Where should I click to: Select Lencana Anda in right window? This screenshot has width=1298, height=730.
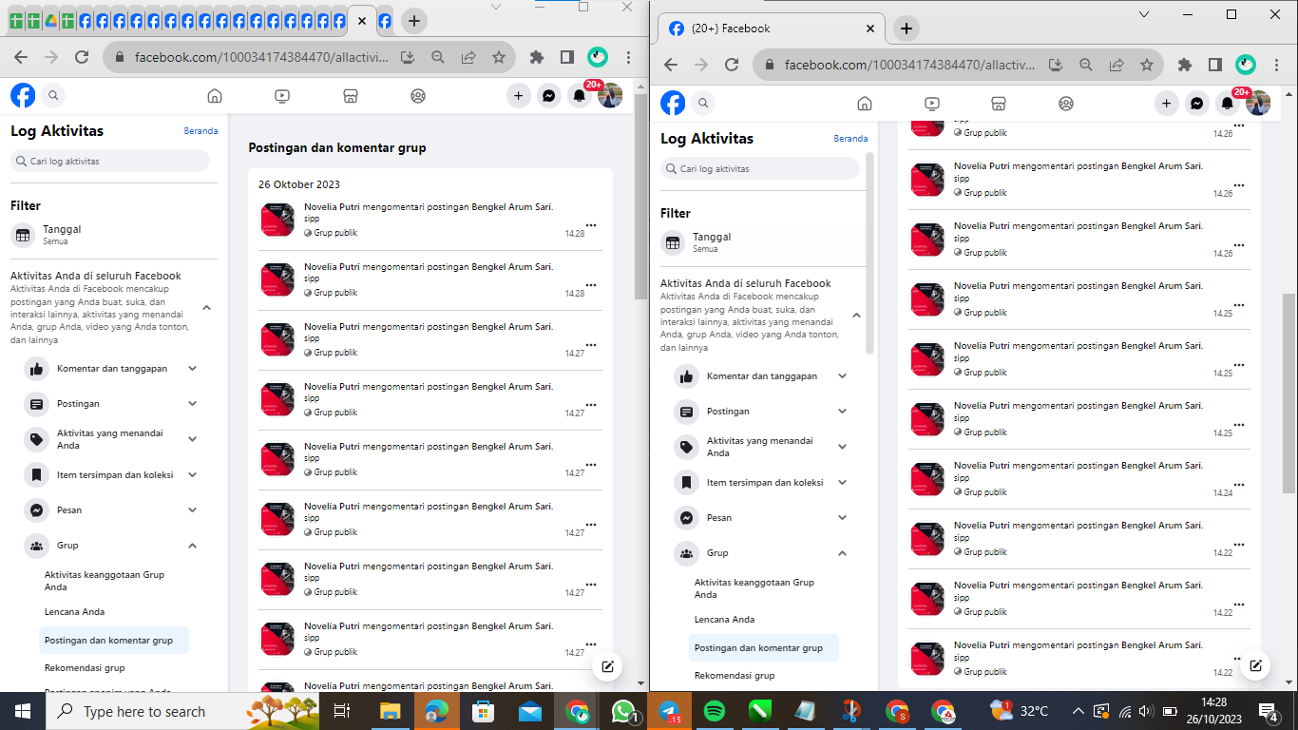pyautogui.click(x=764, y=620)
